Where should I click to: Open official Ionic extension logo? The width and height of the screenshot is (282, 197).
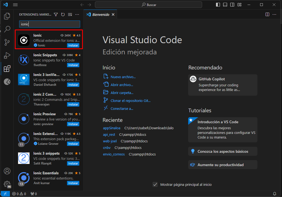(x=24, y=40)
